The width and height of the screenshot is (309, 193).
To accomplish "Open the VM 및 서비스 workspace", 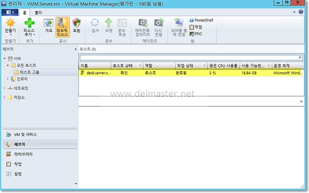I will coord(40,135).
